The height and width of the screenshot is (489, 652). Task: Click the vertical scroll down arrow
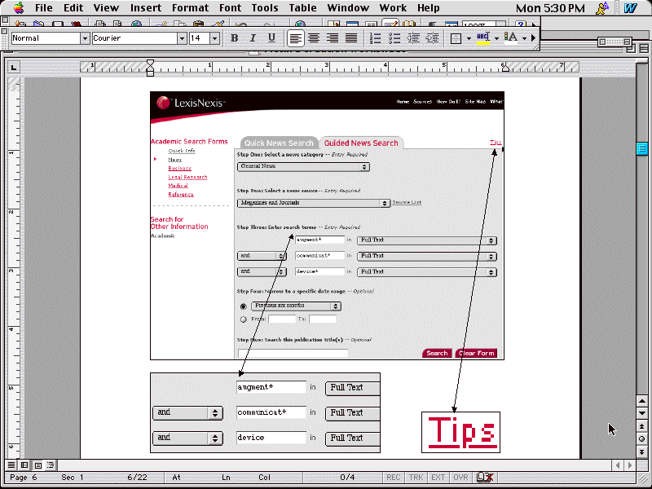(642, 413)
